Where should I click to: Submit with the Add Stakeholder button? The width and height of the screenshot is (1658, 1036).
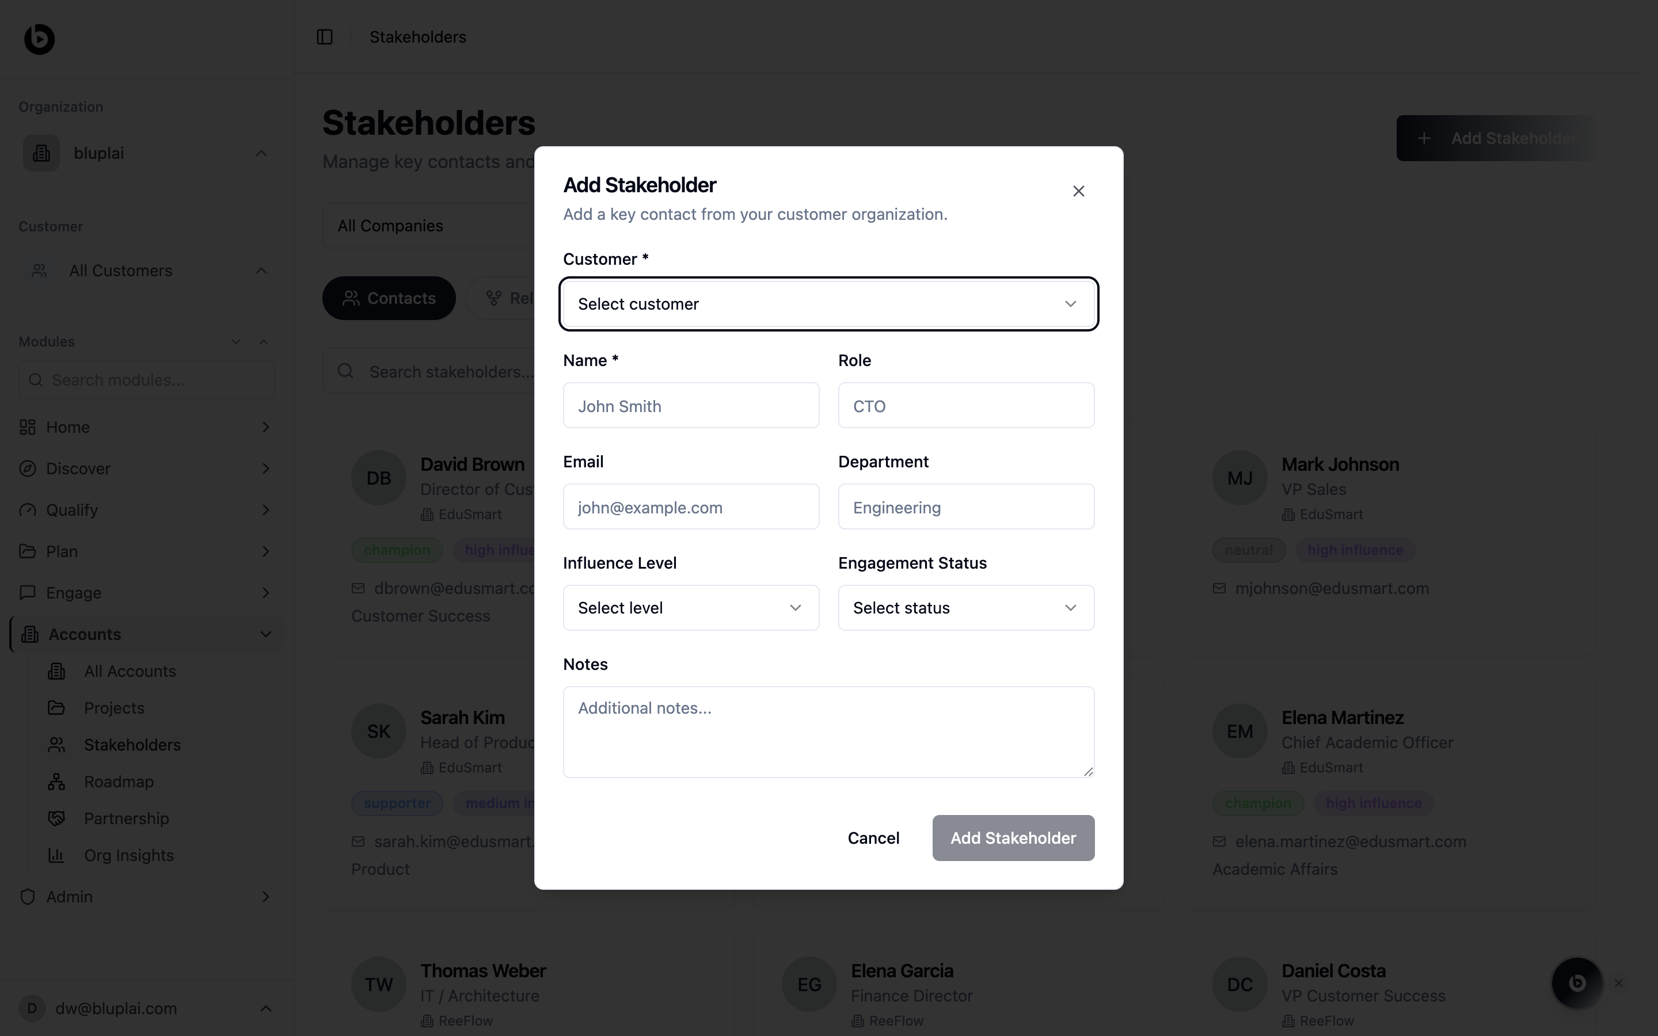click(x=1013, y=838)
